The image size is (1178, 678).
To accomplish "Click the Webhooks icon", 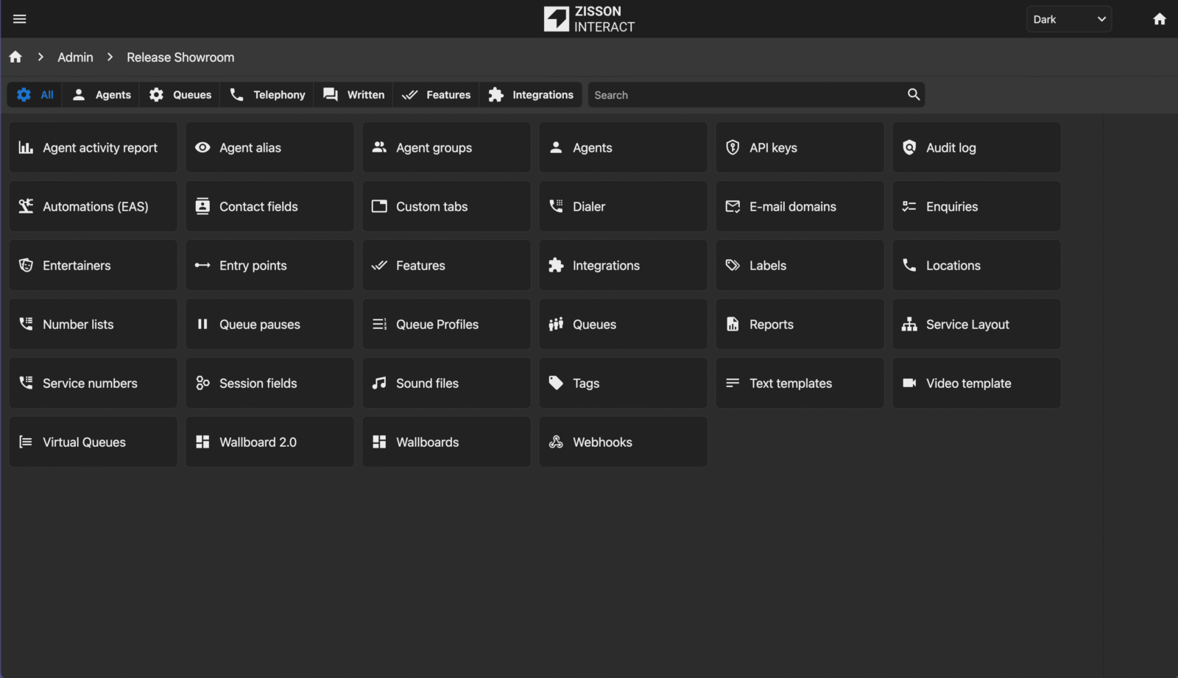I will (x=556, y=442).
